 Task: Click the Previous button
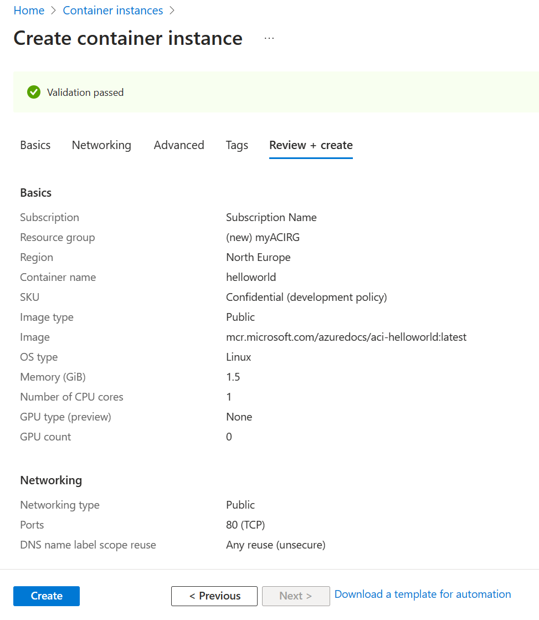[x=214, y=596]
